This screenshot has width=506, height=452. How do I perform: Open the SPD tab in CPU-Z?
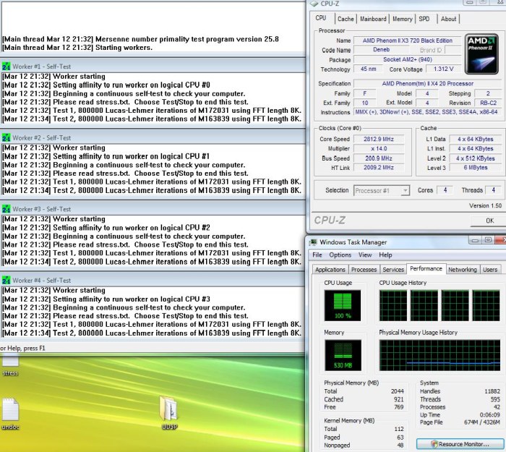point(424,19)
